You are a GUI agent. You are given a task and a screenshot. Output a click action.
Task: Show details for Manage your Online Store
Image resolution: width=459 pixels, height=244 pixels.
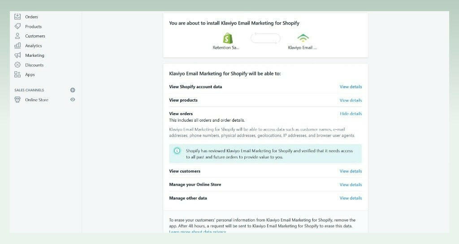pos(351,184)
